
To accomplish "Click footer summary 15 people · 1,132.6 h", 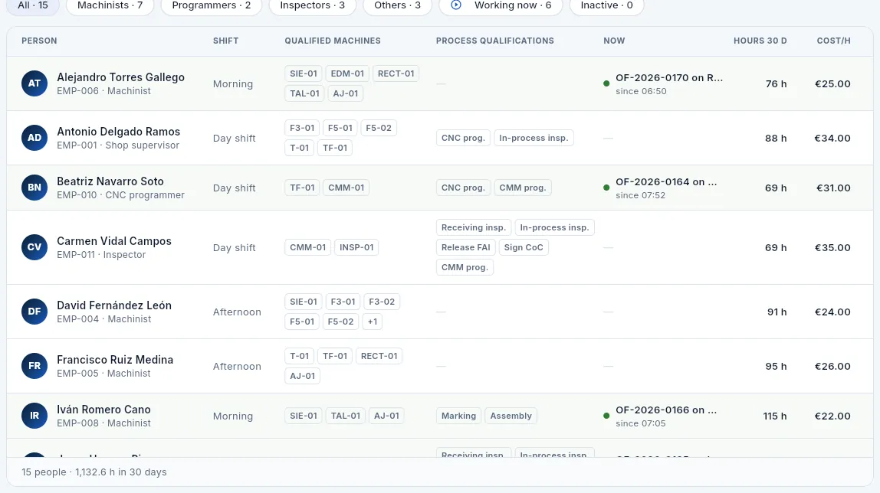I will pos(94,472).
